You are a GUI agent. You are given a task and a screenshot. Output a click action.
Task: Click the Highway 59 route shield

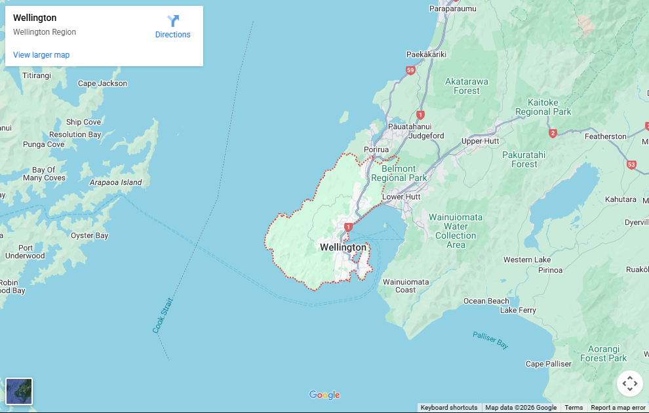tap(410, 70)
